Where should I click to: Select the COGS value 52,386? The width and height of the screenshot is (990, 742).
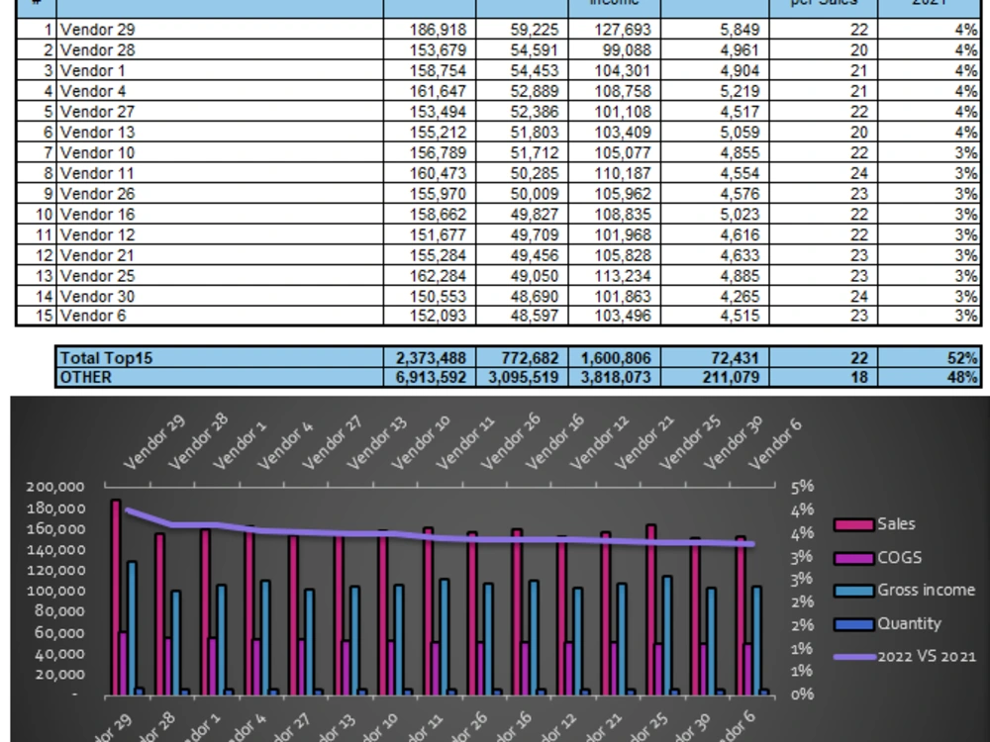coord(522,112)
